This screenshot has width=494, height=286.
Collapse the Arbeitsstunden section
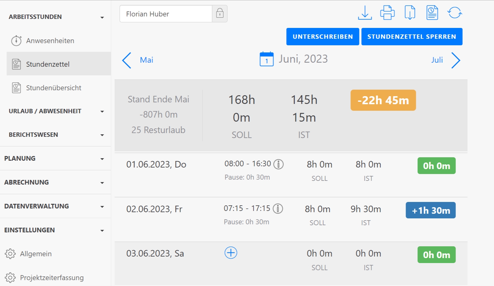pos(102,17)
